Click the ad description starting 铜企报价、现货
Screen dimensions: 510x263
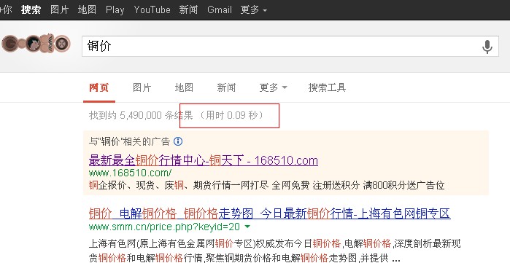coord(267,186)
